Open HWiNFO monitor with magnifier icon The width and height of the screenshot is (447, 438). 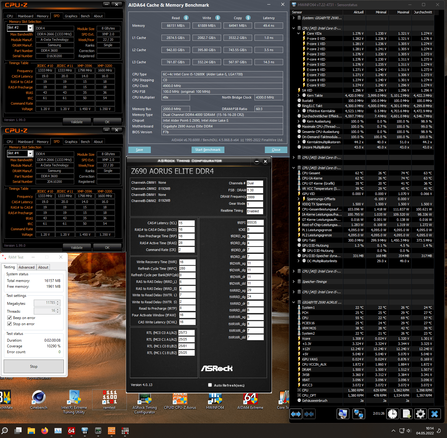coord(343,414)
